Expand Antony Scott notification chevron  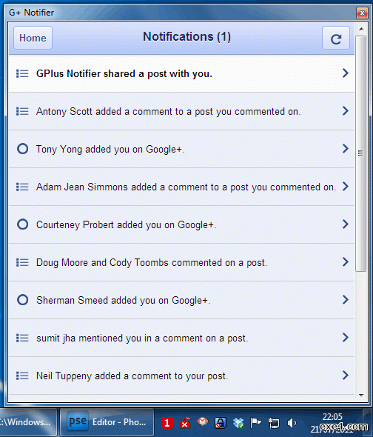[x=346, y=111]
